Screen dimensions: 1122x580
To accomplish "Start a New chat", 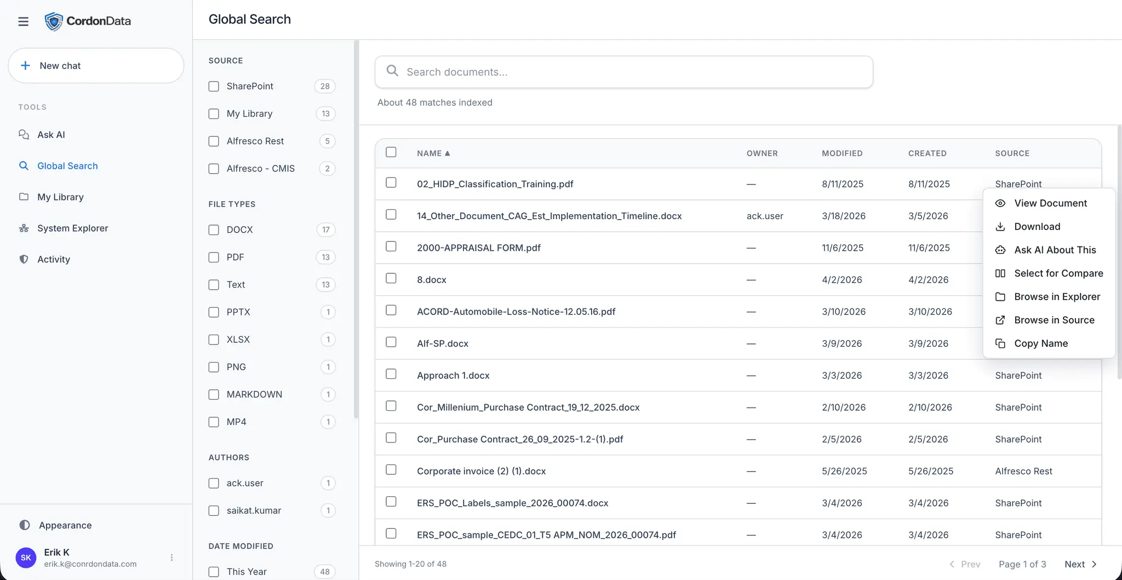I will (96, 66).
